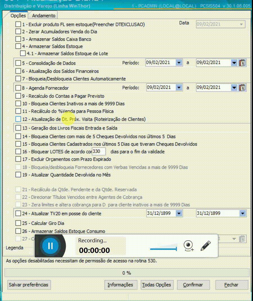This screenshot has height=301, width=253.
Task: Tick 14 Bloqueia Clientes com Cheques Devolvidos
Action: pos(18,136)
